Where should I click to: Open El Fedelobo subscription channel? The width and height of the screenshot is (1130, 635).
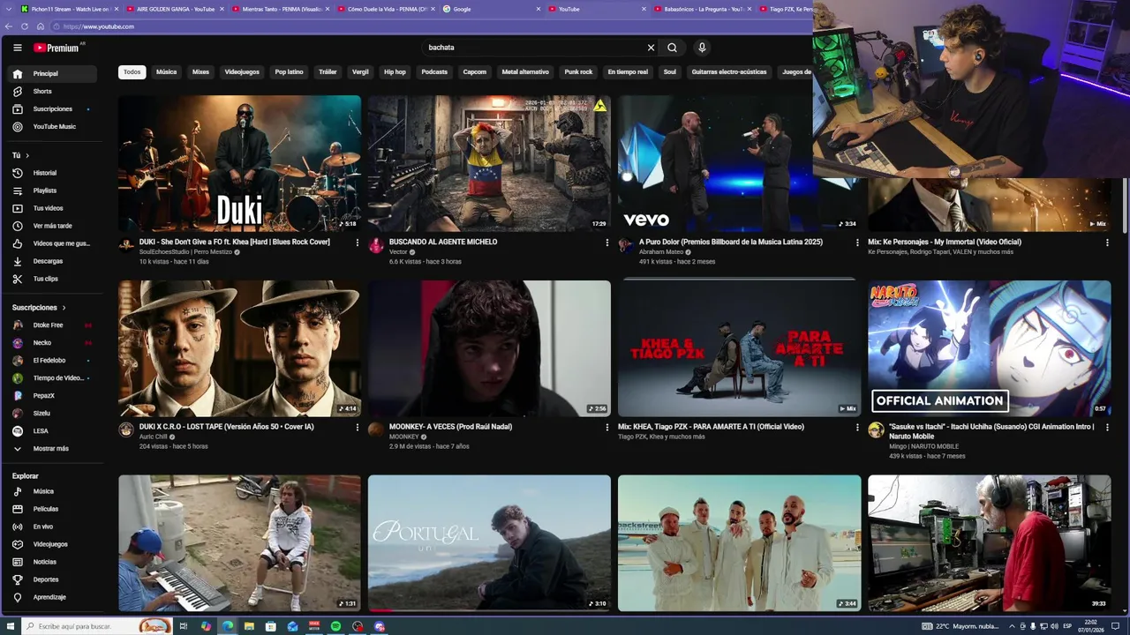(53, 361)
